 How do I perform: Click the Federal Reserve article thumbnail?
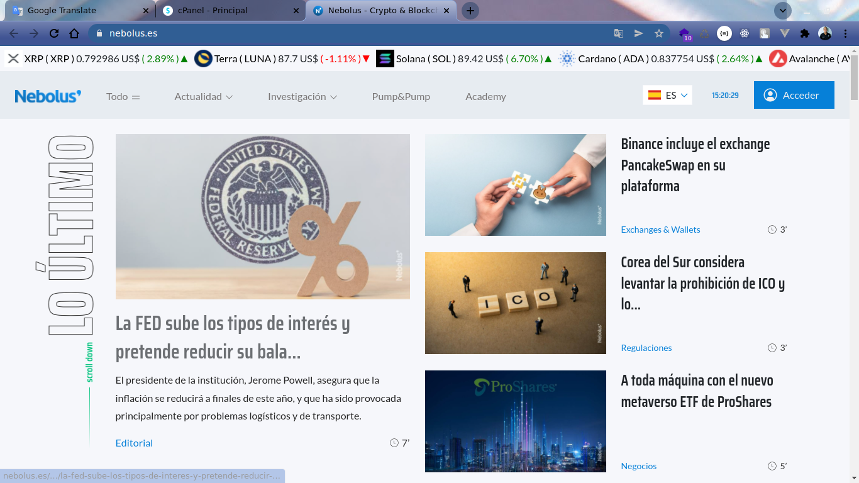tap(262, 216)
